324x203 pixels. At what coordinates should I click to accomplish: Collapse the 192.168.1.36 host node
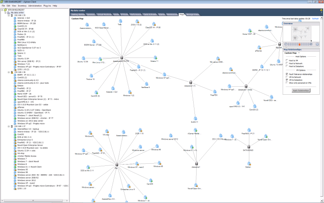pyautogui.click(x=9, y=72)
